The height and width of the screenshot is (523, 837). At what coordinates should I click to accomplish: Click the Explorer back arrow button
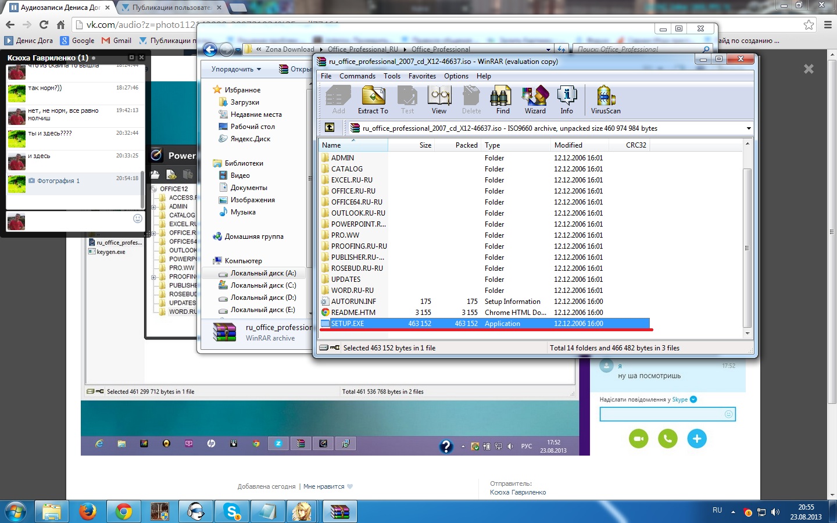[210, 49]
